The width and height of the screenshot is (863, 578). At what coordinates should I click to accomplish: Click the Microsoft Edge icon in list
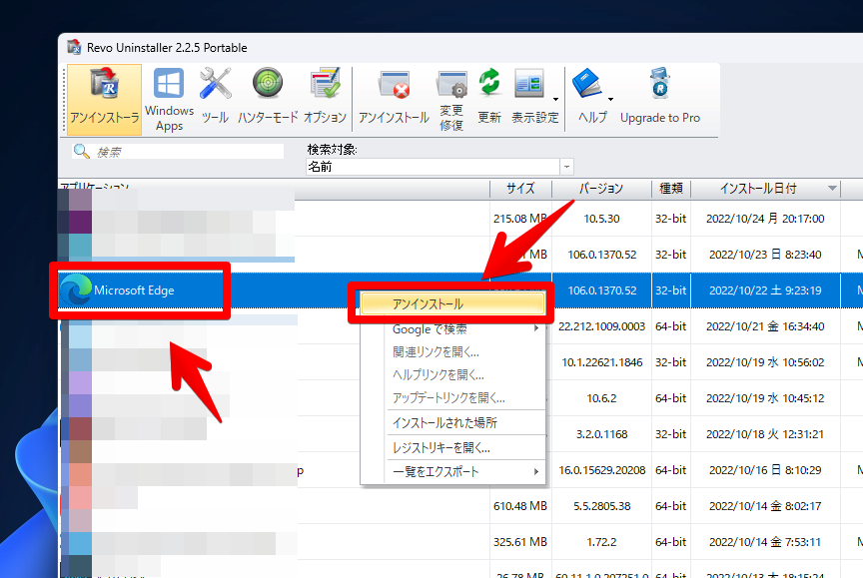(75, 289)
